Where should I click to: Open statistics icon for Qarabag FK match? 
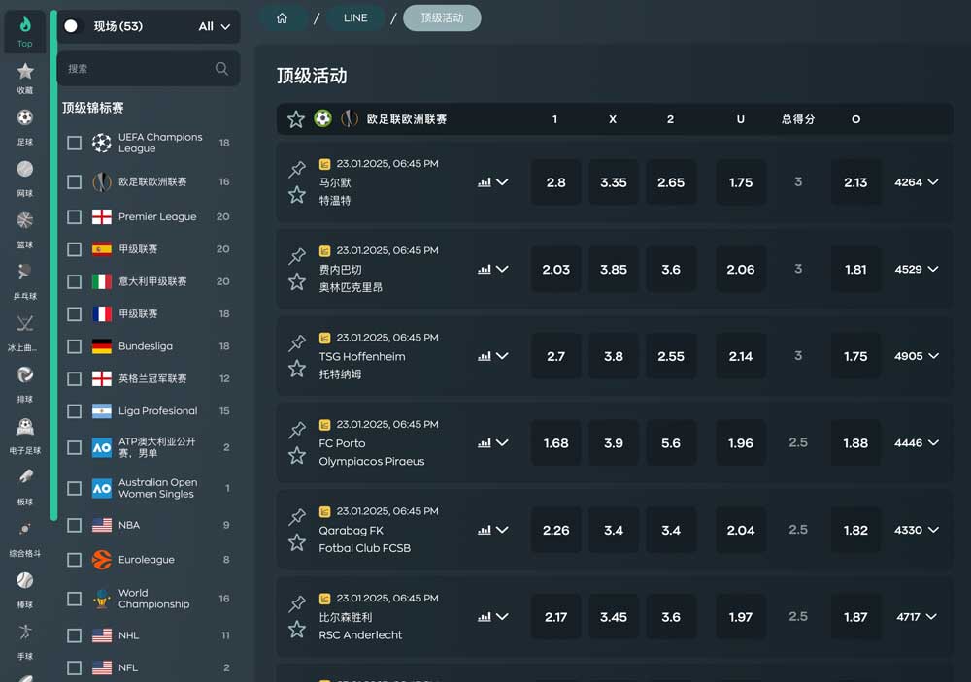485,531
